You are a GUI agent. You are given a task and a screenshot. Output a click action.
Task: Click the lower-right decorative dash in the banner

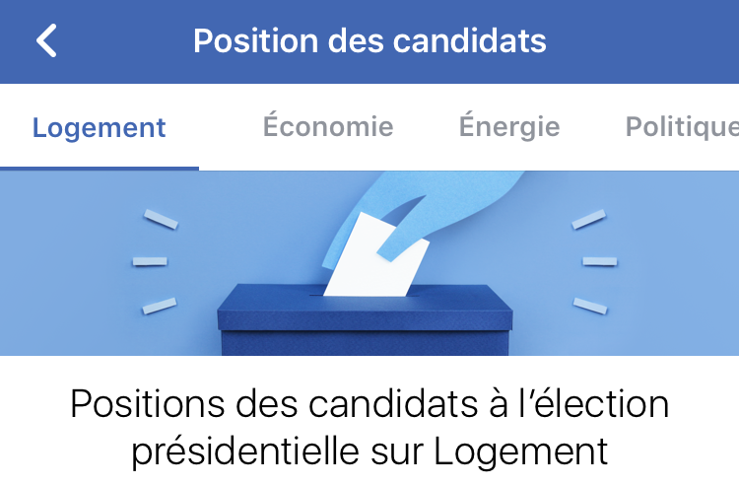(589, 304)
